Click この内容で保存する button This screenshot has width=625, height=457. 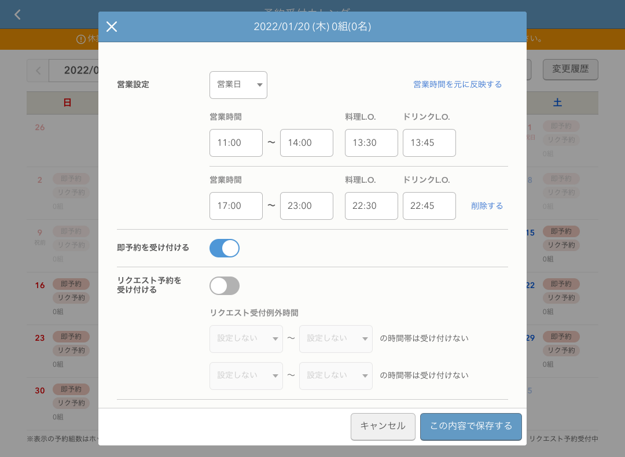point(471,427)
